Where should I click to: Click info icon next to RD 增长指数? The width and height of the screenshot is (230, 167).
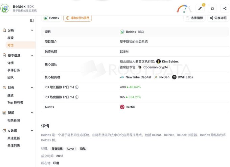tap(77, 87)
